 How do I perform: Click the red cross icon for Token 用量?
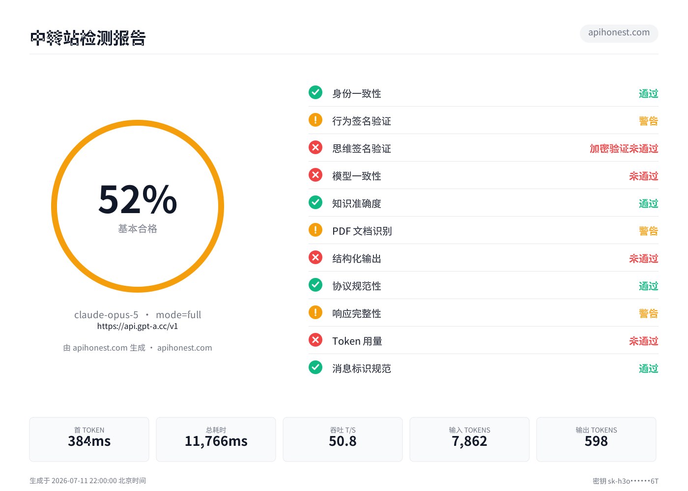point(315,340)
